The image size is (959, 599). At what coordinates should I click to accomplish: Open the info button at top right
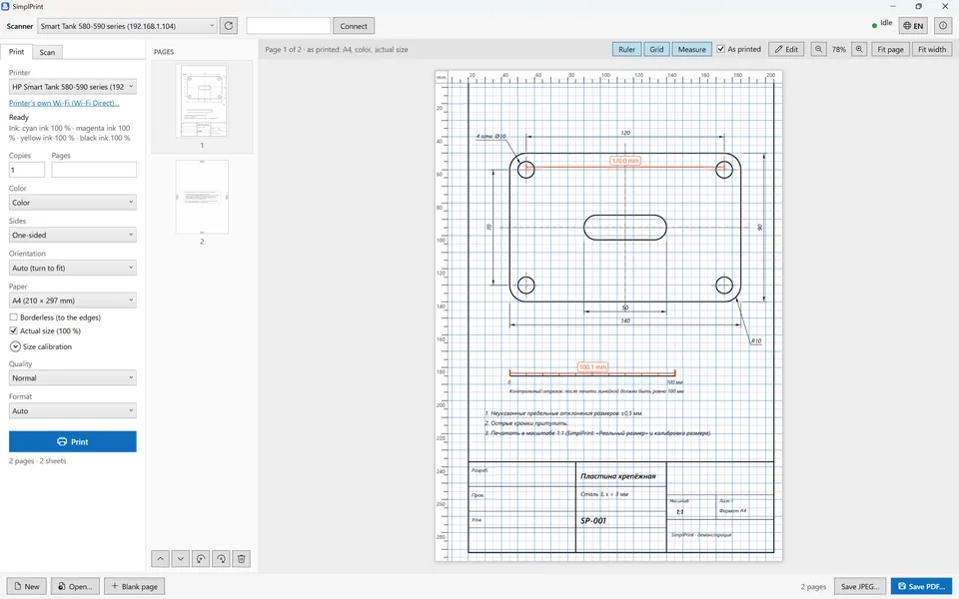click(942, 26)
